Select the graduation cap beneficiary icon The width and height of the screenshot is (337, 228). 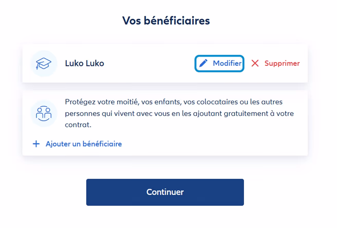click(44, 63)
